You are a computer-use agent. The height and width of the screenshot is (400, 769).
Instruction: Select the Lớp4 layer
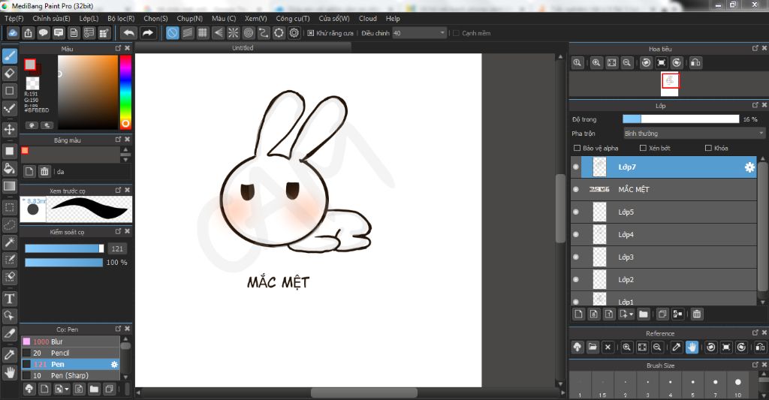664,234
